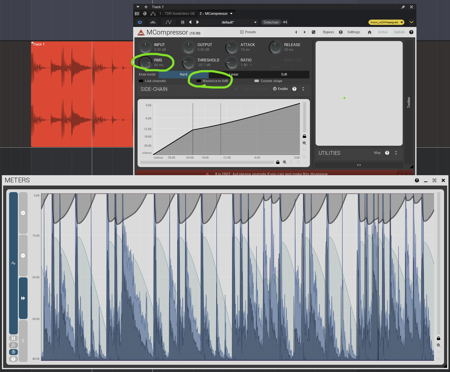Select previous MCompressor preset arrow
The width and height of the screenshot is (450, 372).
tap(296, 32)
